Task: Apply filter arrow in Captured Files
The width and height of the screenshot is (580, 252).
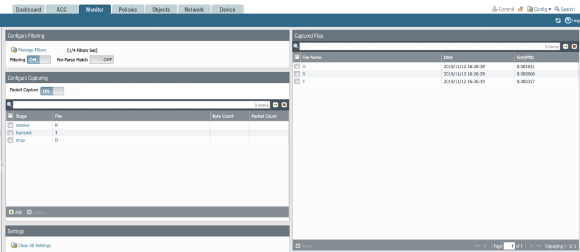Action: tap(566, 46)
